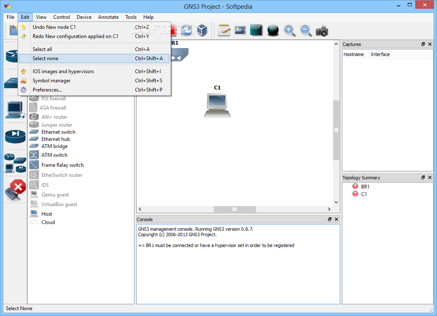This screenshot has height=316, width=437.
Task: Open the Help menu
Action: point(148,17)
